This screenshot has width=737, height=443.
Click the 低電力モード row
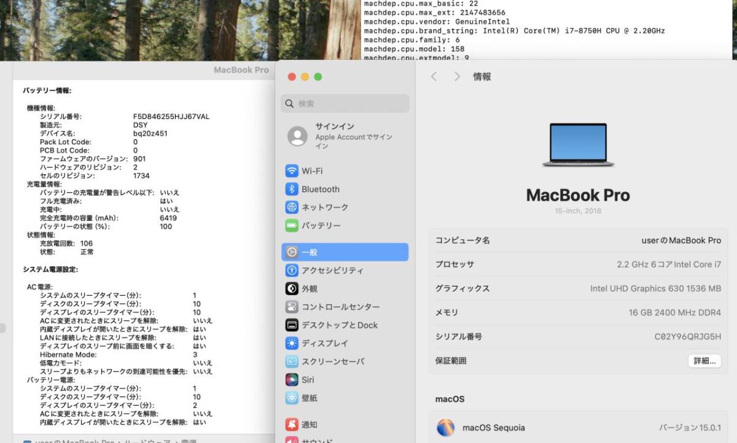126,363
